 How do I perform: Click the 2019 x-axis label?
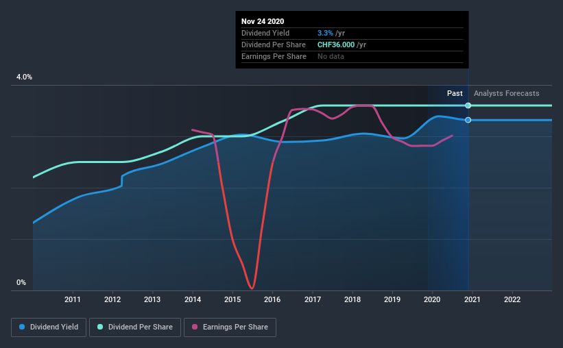tap(392, 299)
